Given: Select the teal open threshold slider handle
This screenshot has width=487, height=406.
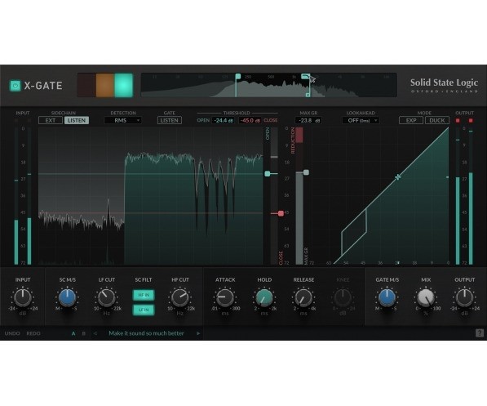Looking at the screenshot, I should tap(268, 174).
